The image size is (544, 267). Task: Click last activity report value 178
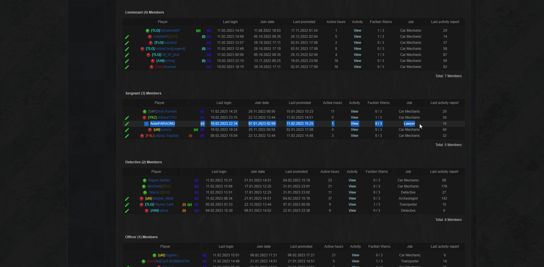point(444,186)
